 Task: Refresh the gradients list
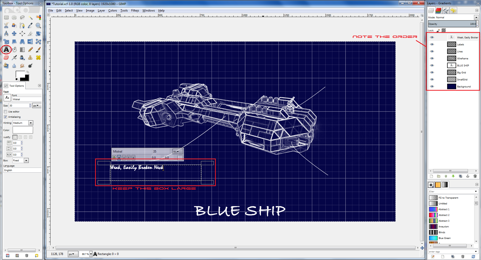(x=473, y=256)
